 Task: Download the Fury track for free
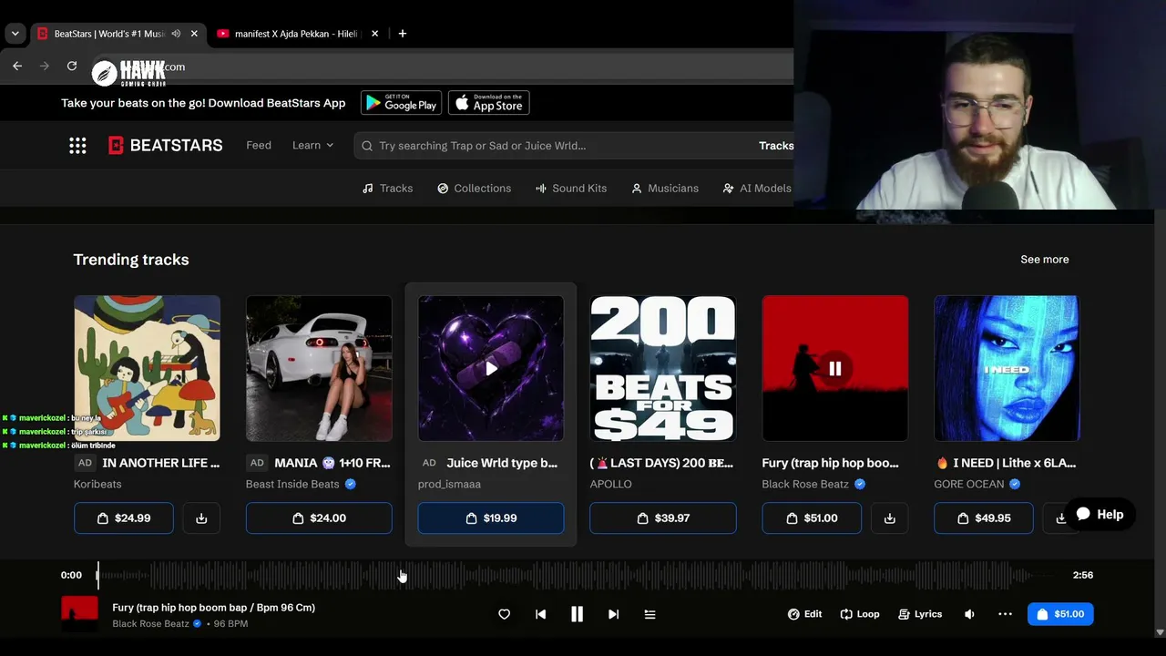pos(889,518)
